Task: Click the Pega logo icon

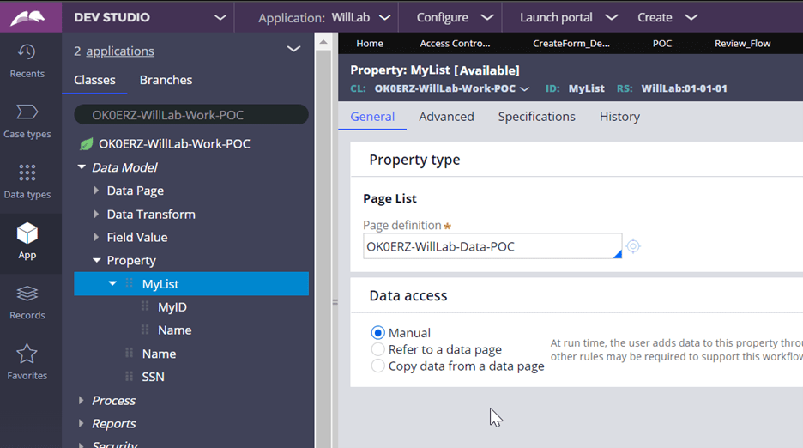Action: click(x=27, y=17)
